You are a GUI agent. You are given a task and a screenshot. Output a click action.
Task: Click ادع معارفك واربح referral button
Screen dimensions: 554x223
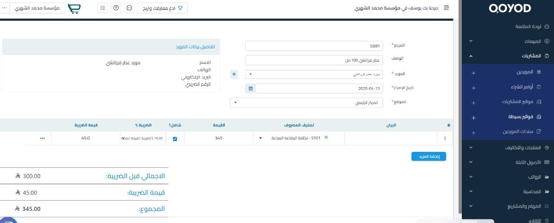click(163, 8)
